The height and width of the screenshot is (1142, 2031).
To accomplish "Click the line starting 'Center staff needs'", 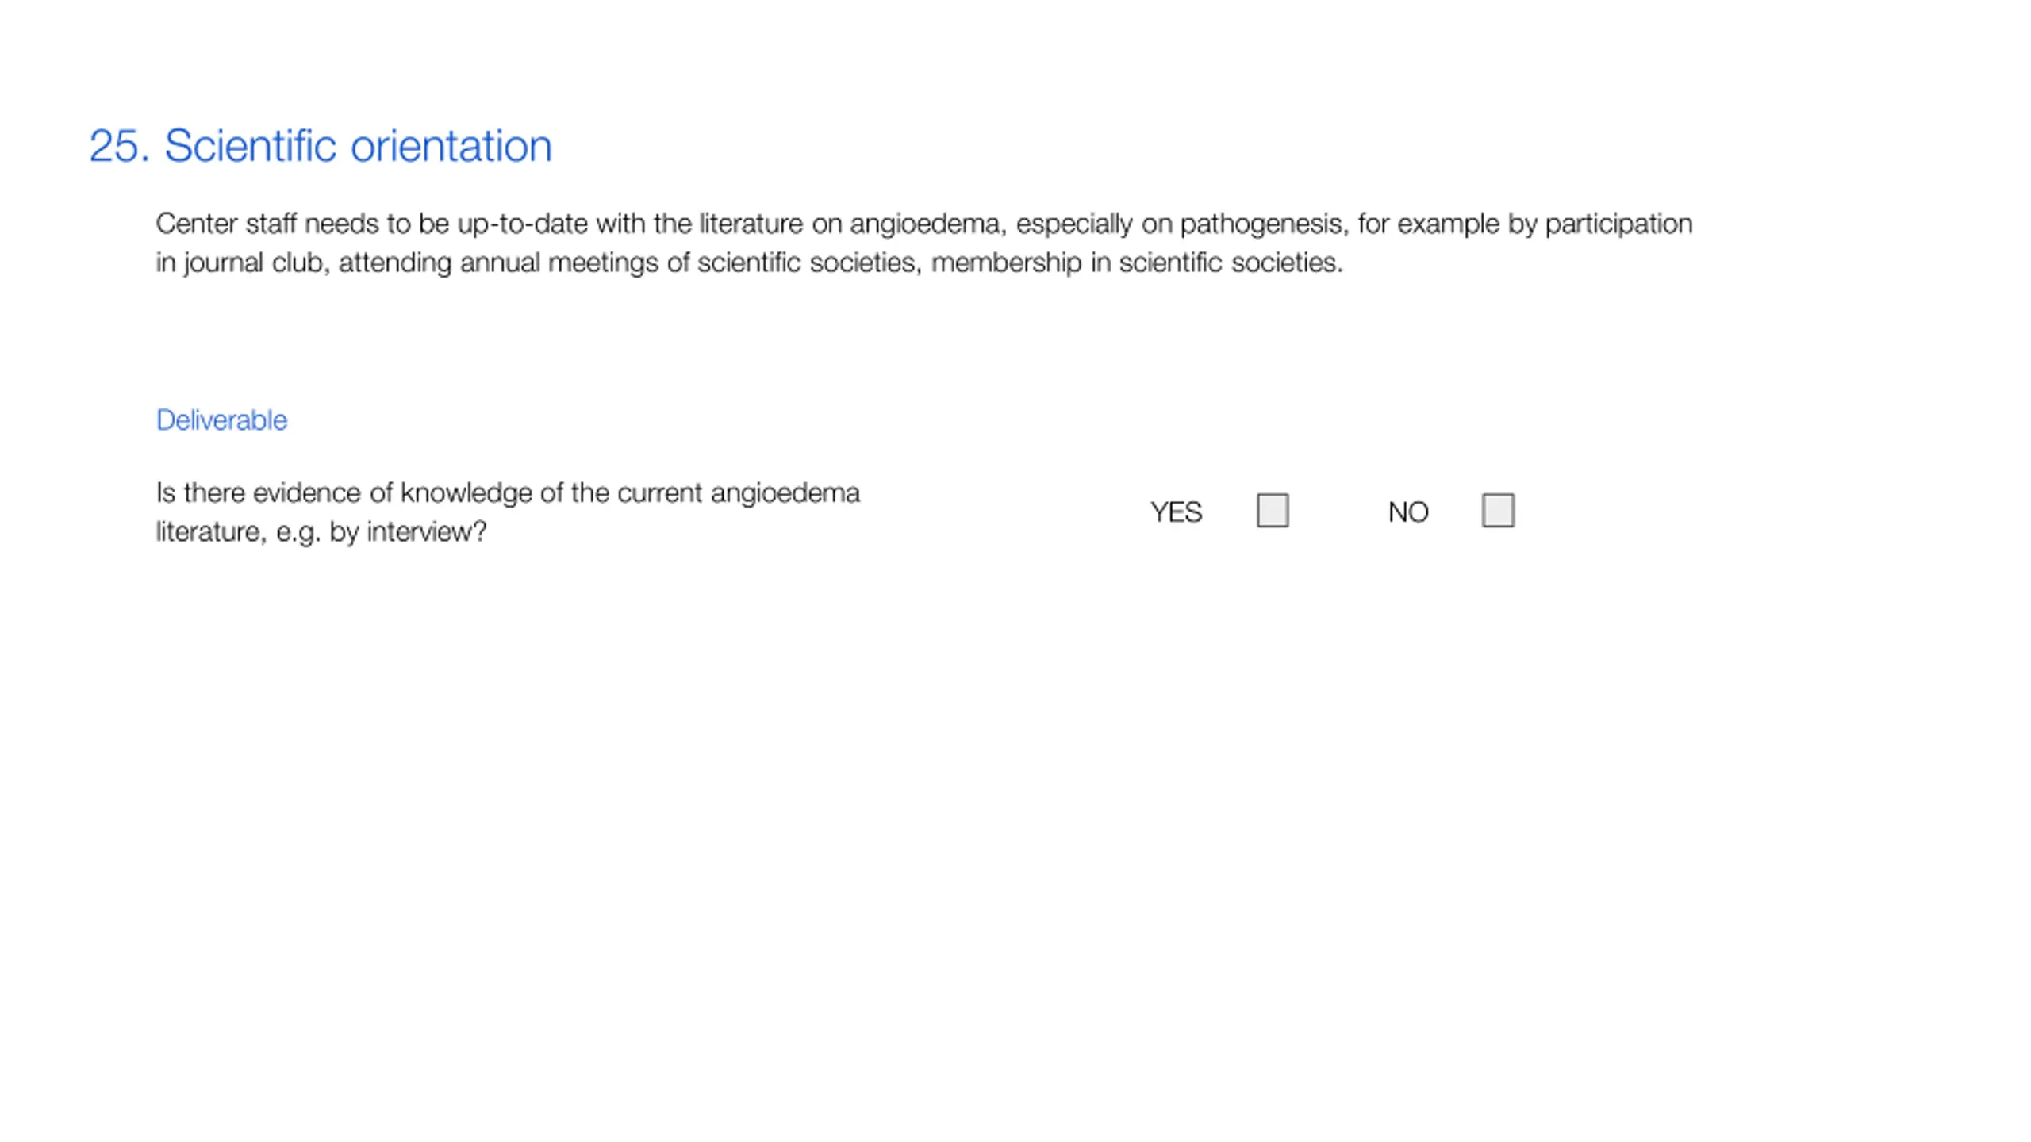I will tap(924, 224).
